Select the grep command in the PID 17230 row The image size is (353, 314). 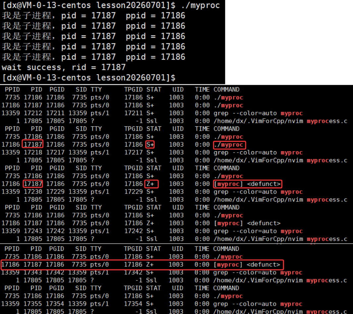point(258,192)
